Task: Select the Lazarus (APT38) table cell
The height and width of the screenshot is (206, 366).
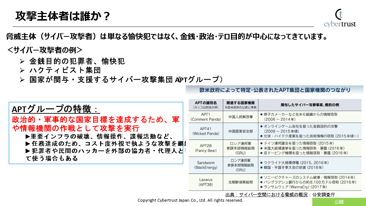Action: point(205,182)
